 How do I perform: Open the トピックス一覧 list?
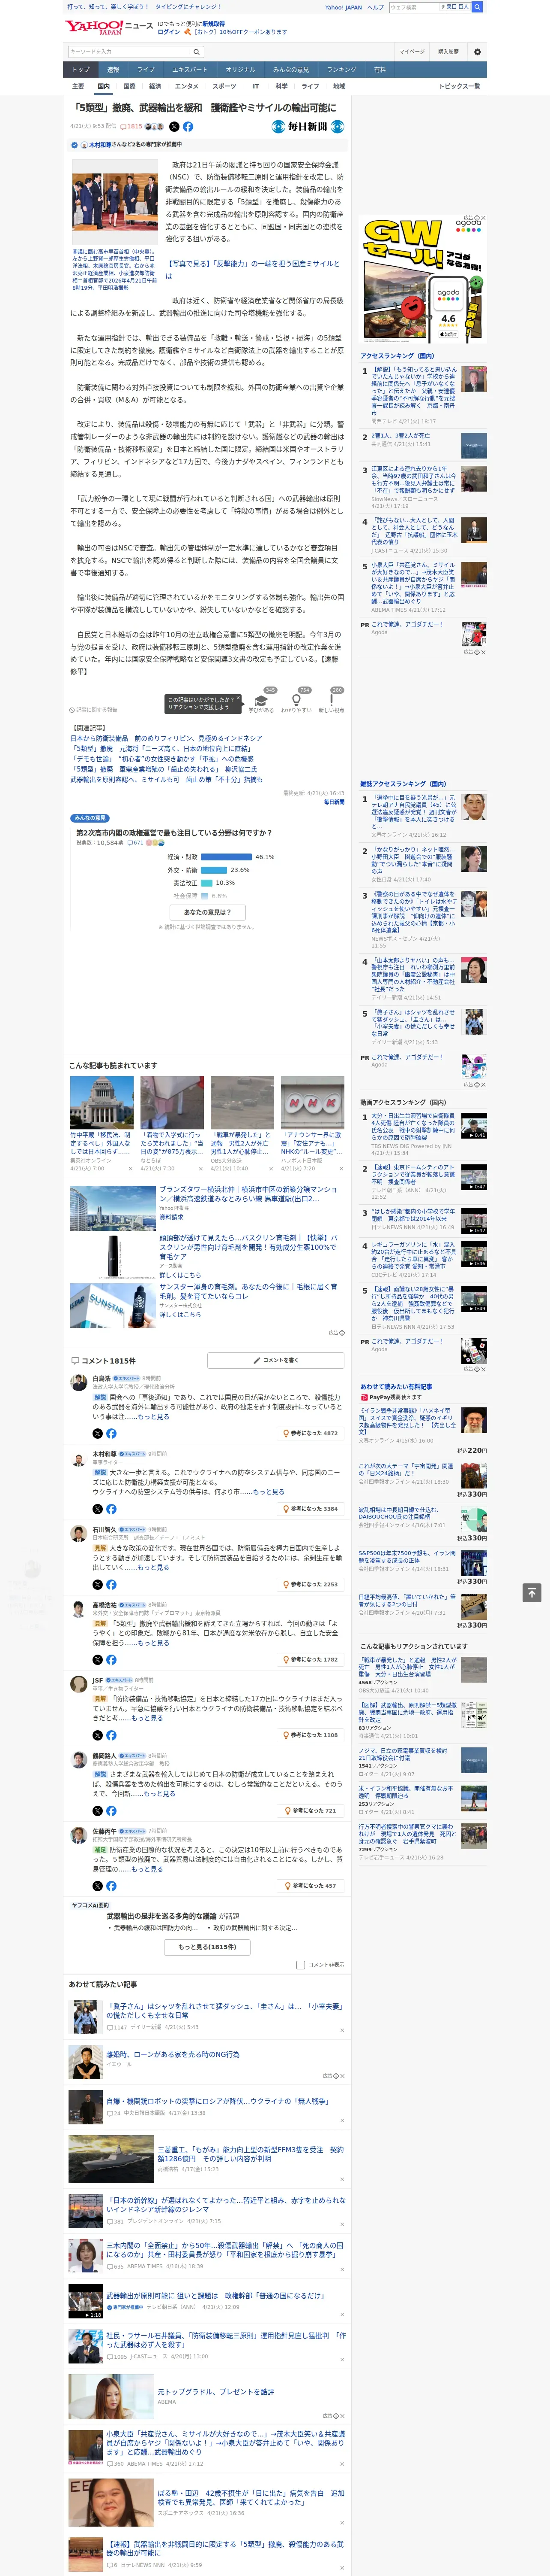point(459,86)
